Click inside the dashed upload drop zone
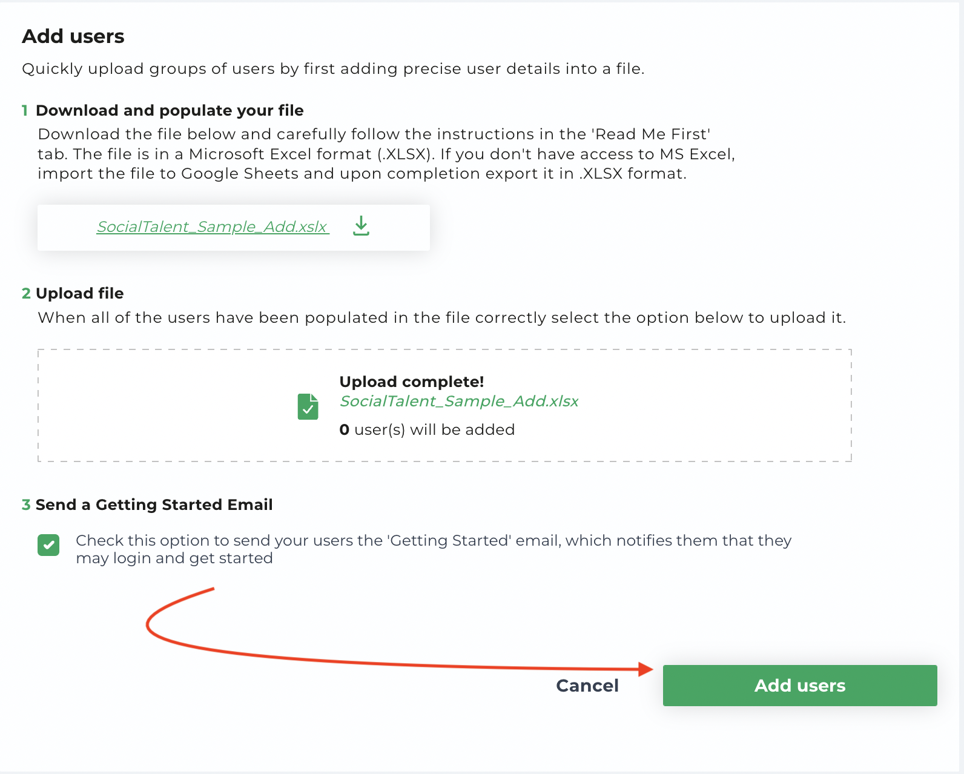Screen dimensions: 964x774 click(x=444, y=405)
